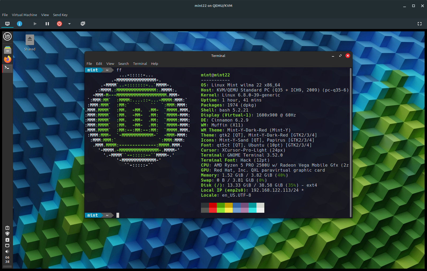
Task: Open the calendar from the 06 38 clock
Action: pos(7,259)
